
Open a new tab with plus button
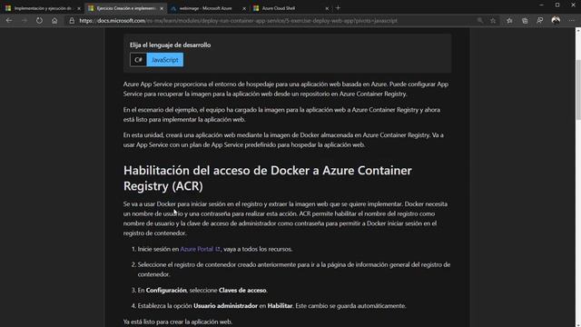click(338, 8)
